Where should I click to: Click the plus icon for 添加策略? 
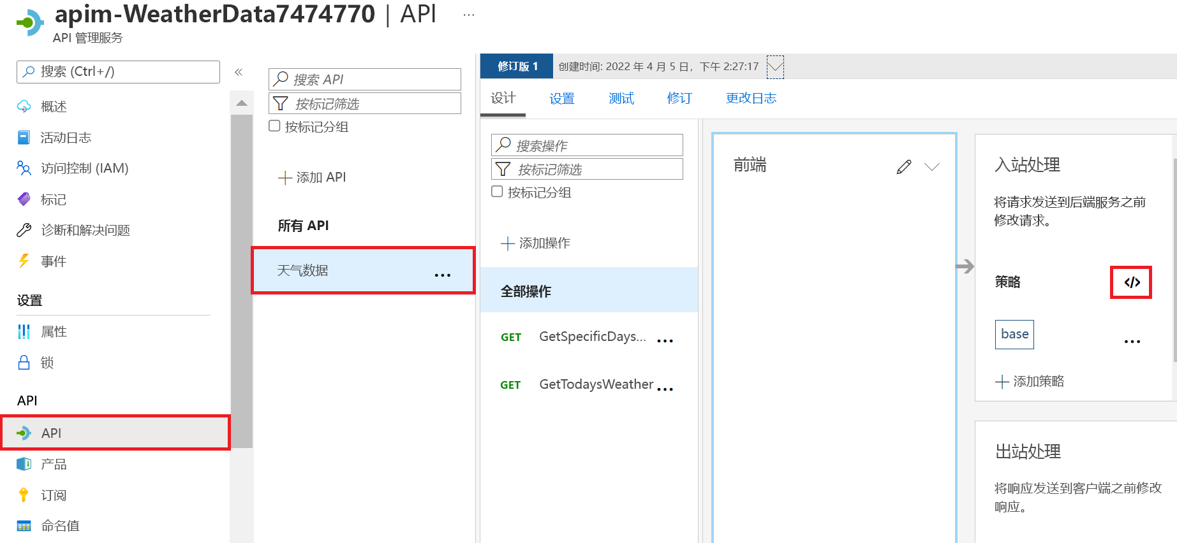point(1002,382)
